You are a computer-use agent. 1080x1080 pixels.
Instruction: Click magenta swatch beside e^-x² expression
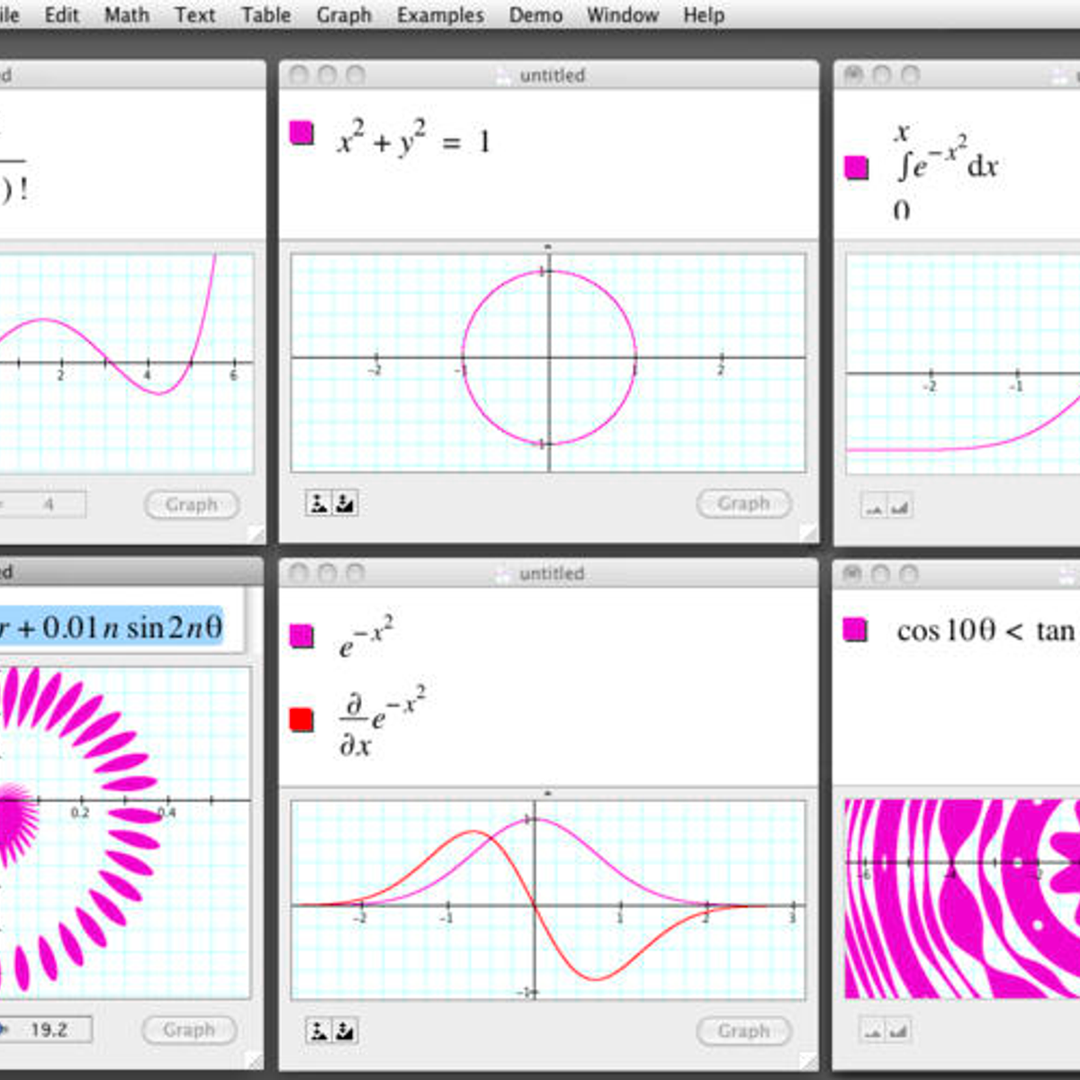tap(301, 636)
